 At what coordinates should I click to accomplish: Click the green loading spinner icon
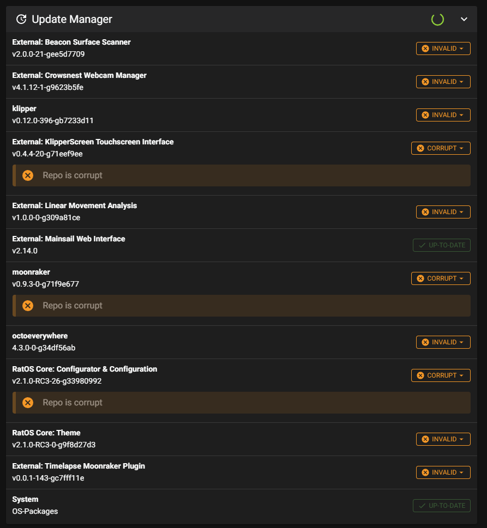click(x=437, y=19)
